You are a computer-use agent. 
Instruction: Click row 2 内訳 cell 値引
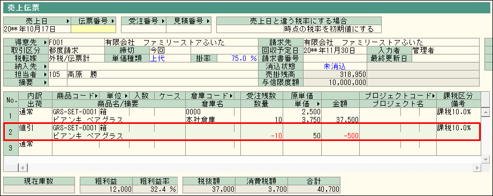(x=35, y=128)
